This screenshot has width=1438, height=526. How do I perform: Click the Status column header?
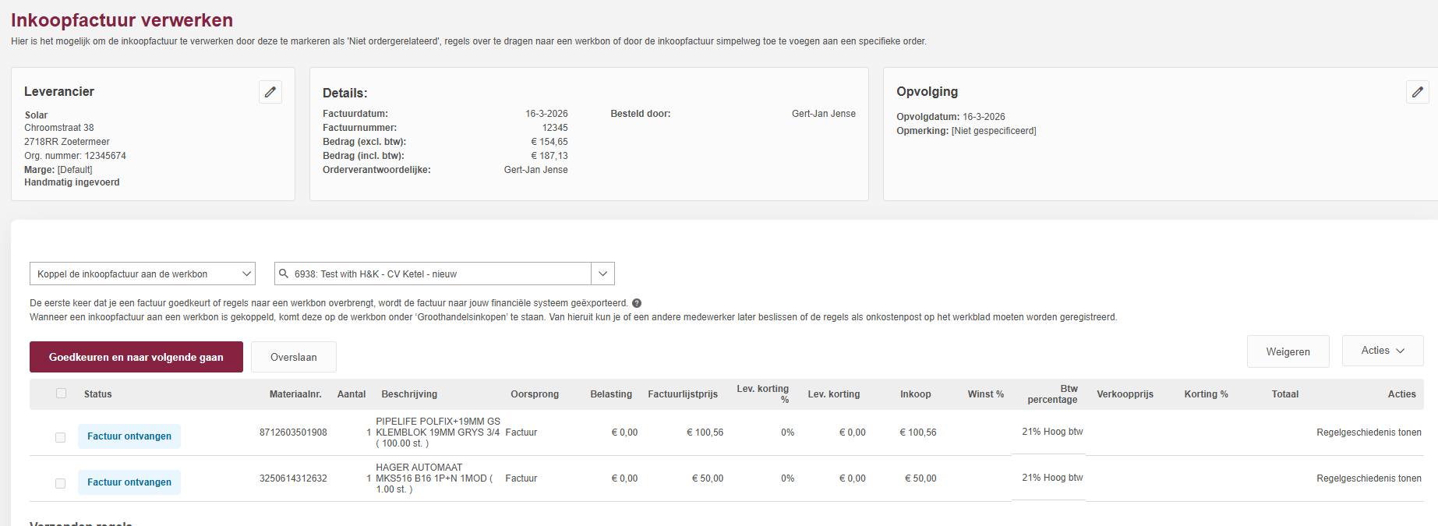(98, 394)
